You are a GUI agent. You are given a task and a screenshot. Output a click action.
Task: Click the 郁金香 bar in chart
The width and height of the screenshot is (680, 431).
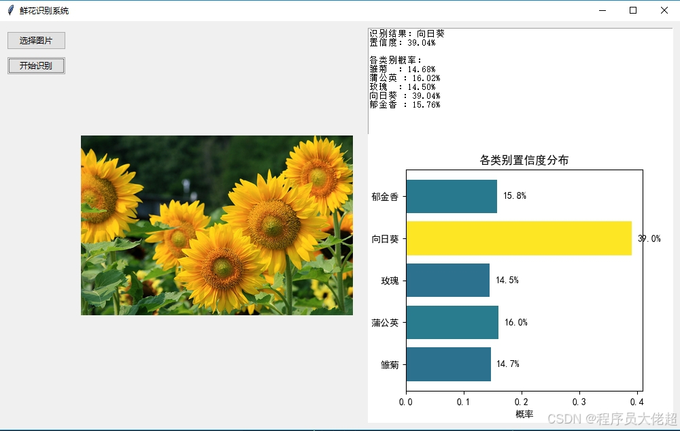point(452,196)
